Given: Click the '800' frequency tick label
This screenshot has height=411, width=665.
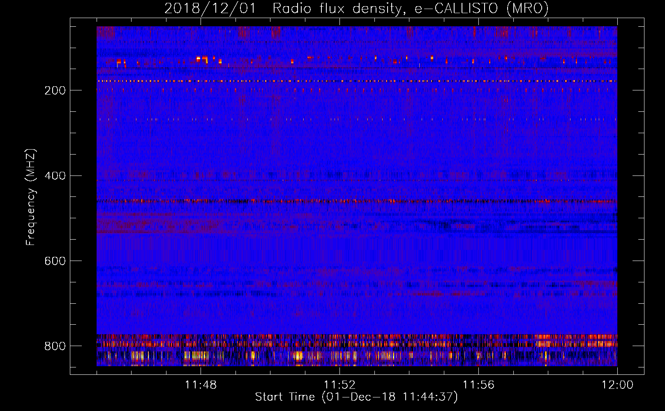Looking at the screenshot, I should (55, 346).
